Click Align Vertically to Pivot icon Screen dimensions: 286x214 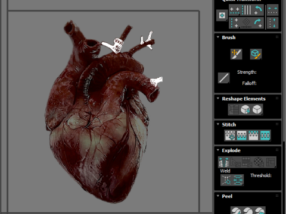point(235,23)
